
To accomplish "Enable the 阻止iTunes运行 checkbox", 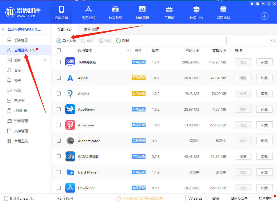I will [x=6, y=199].
